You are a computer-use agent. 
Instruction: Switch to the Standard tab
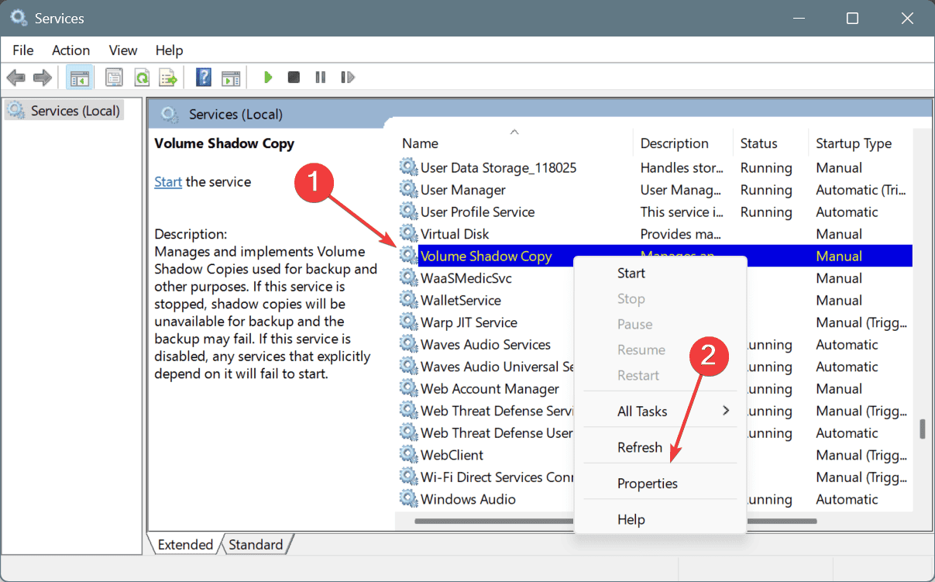256,545
